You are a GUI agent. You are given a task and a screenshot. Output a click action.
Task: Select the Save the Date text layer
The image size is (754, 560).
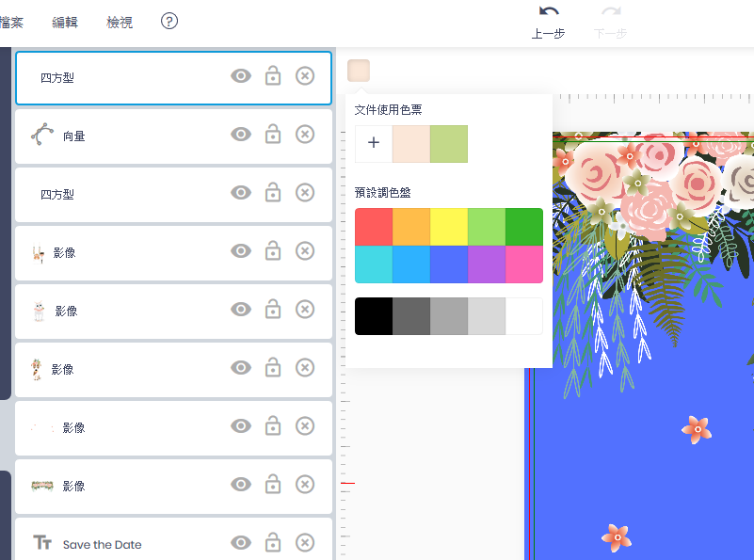(173, 539)
